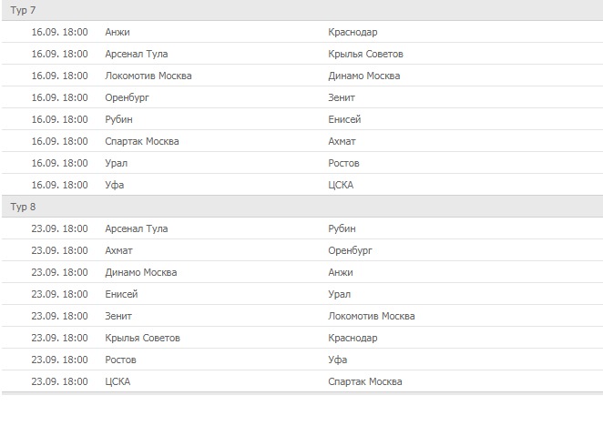Click Анжи in the match against Краснодар
The image size is (603, 436).
118,32
